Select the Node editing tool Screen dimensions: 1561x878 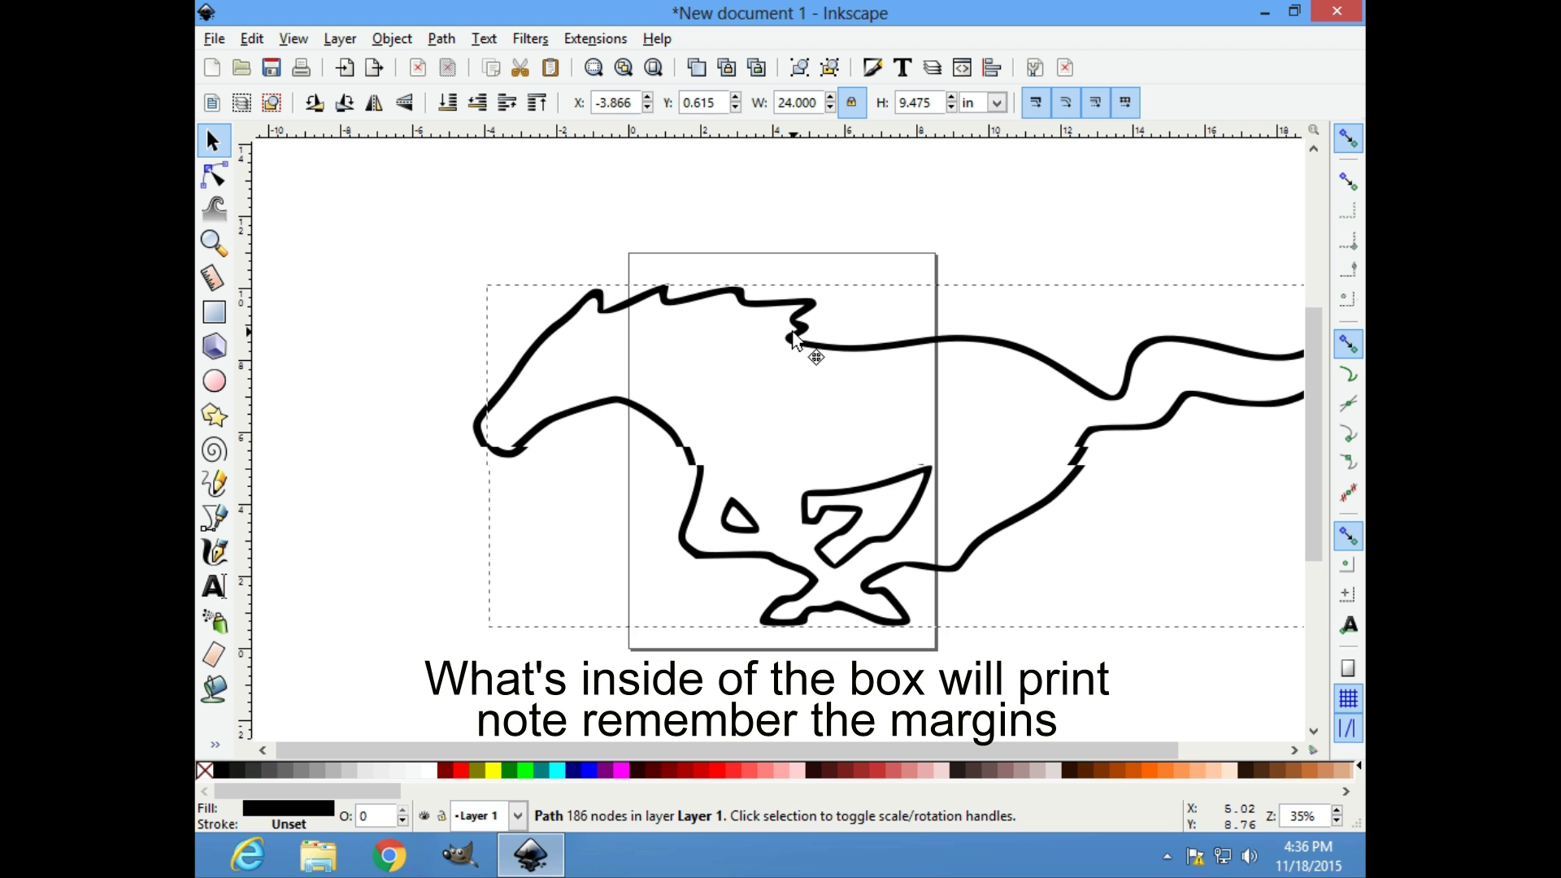[214, 175]
